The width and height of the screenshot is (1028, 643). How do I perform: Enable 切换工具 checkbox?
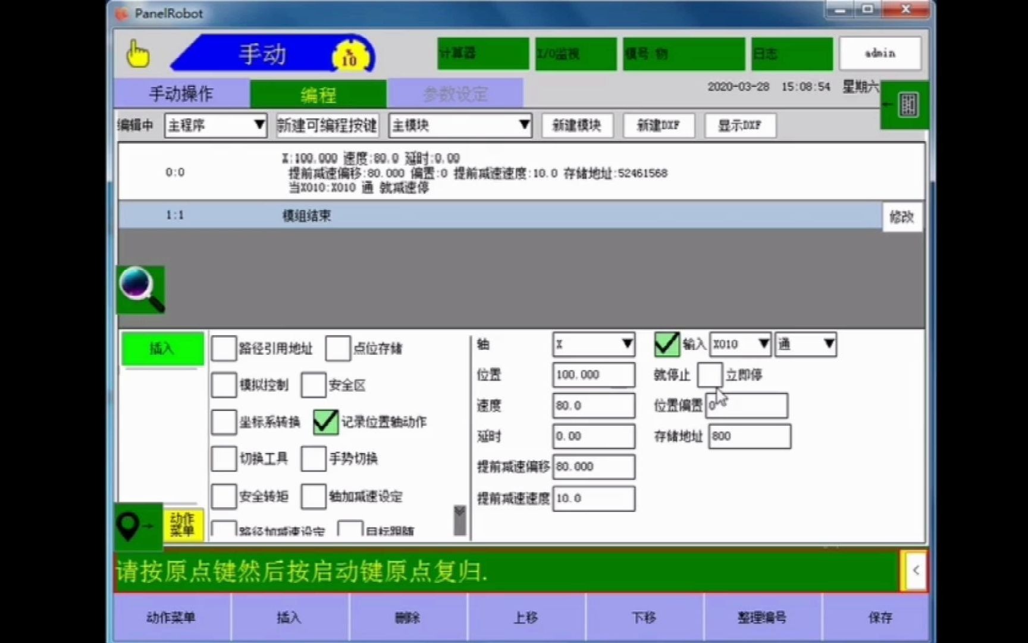(x=224, y=458)
